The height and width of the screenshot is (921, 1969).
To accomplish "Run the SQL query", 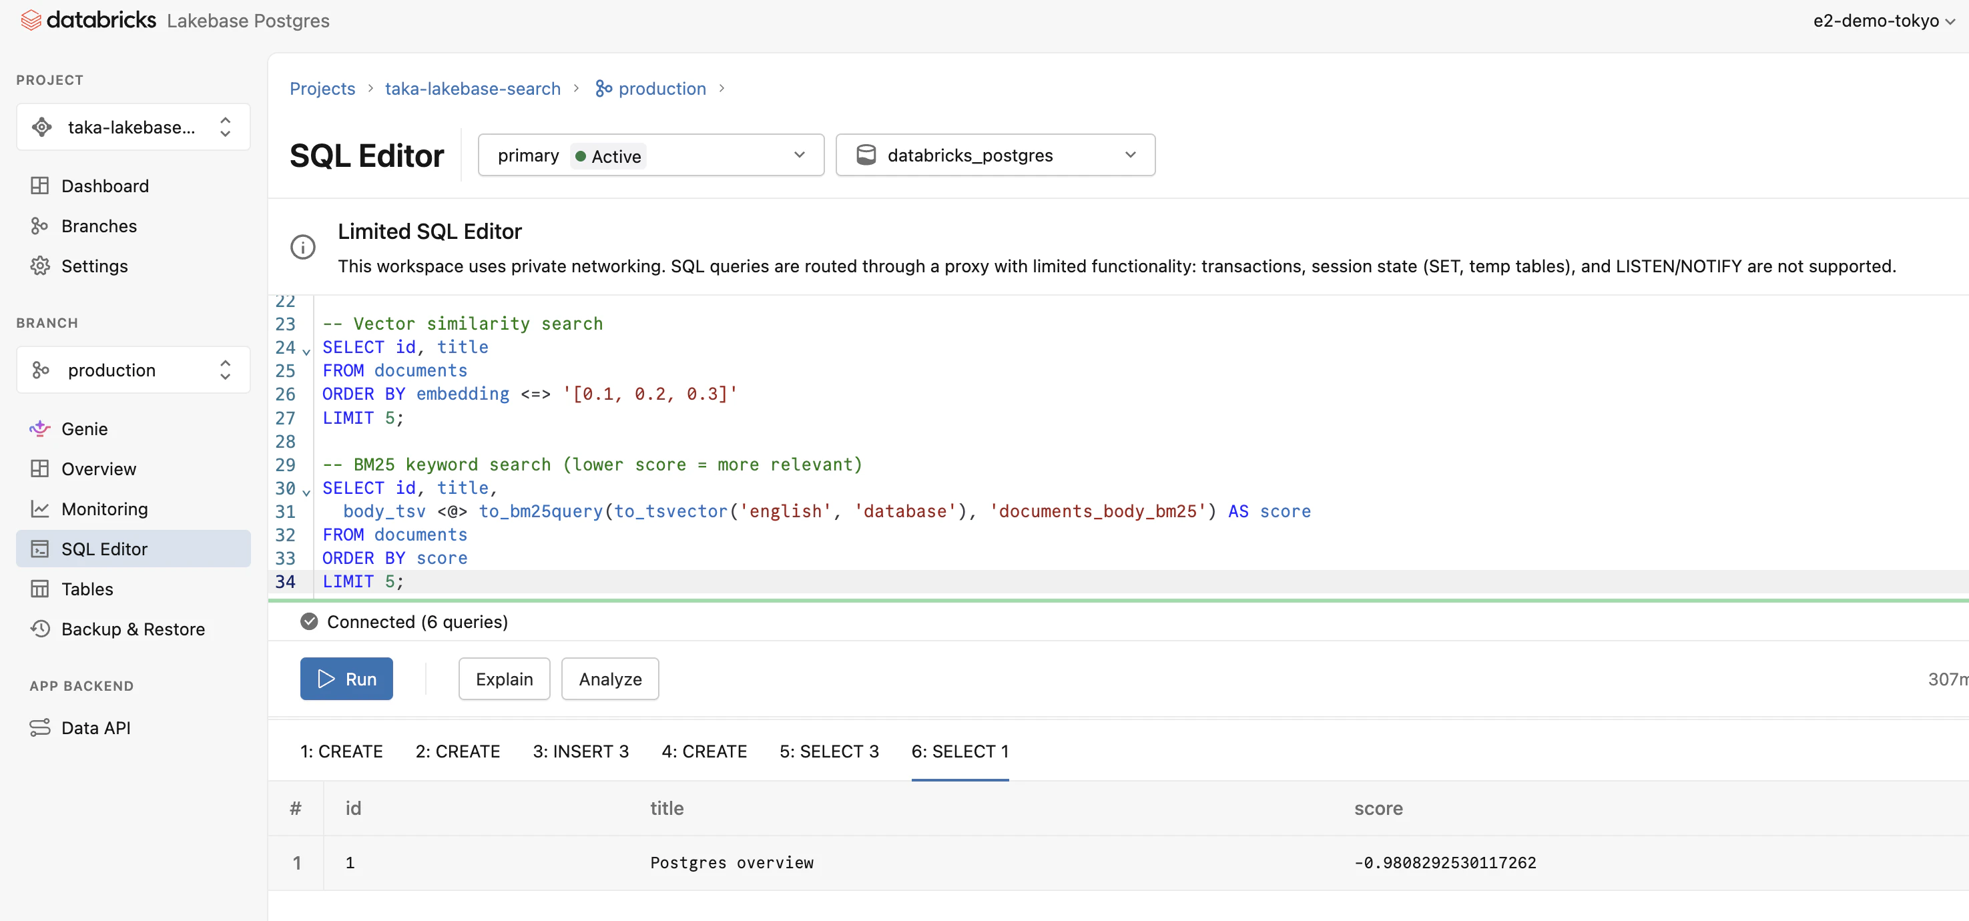I will point(346,679).
